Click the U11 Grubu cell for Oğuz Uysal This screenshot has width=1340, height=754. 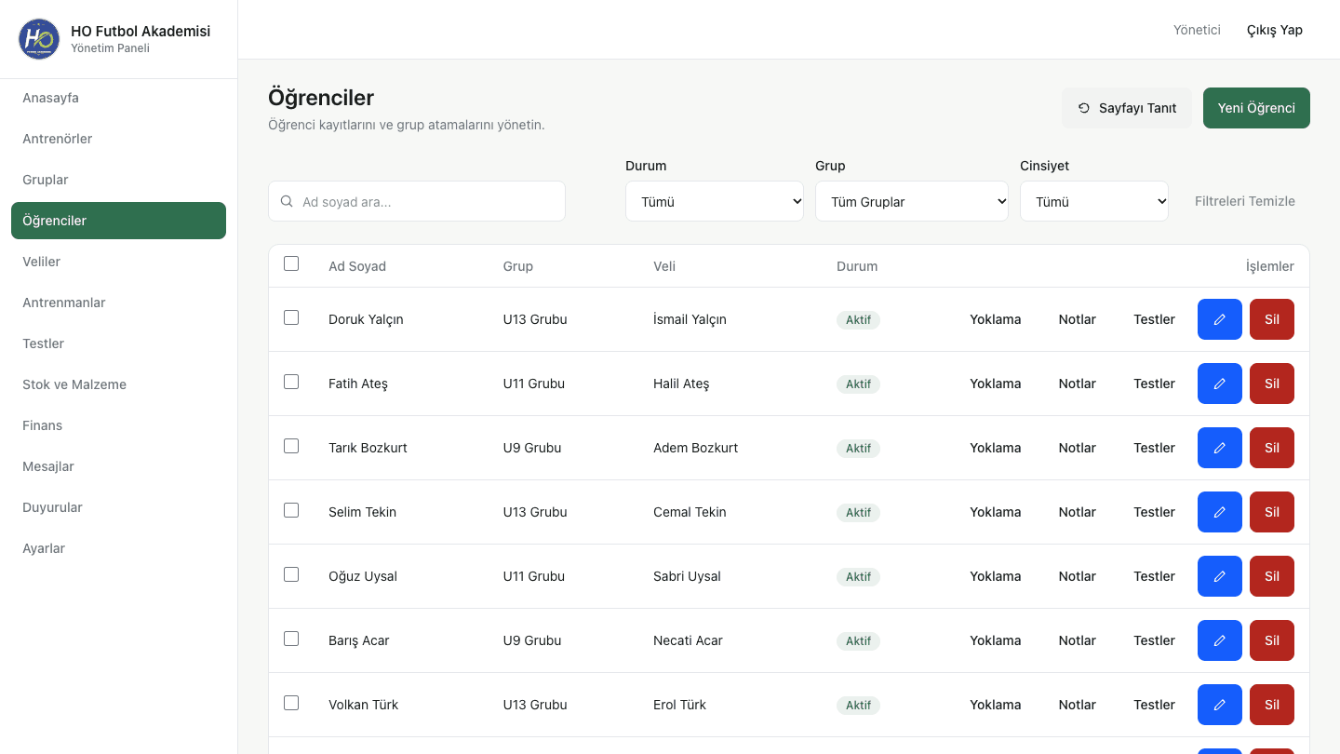pos(534,576)
